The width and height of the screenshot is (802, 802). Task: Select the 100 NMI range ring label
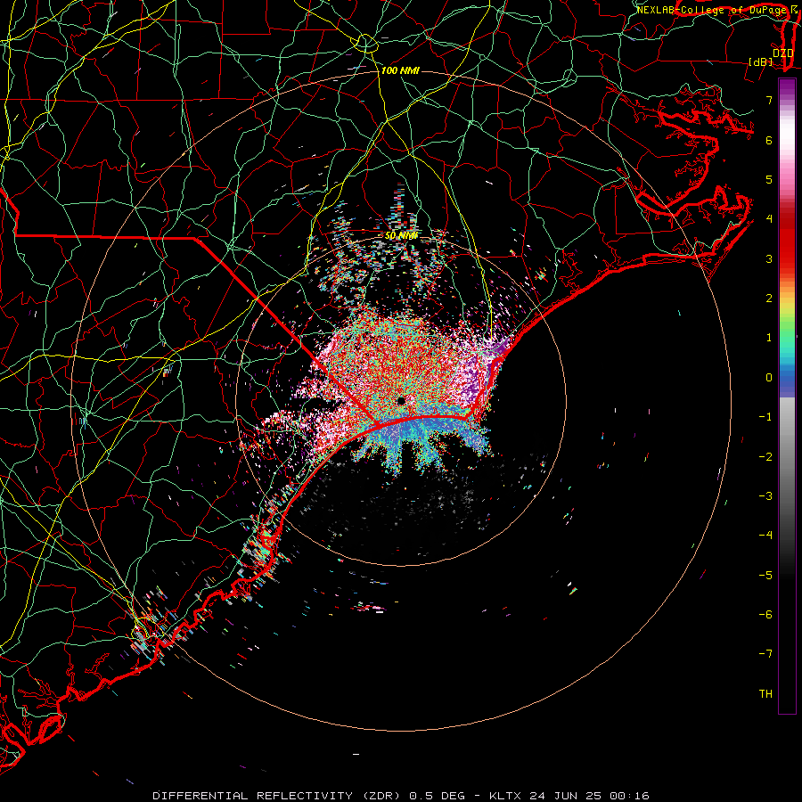400,70
